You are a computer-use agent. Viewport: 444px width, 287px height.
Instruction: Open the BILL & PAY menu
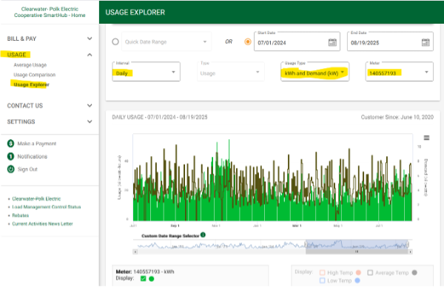click(x=21, y=38)
